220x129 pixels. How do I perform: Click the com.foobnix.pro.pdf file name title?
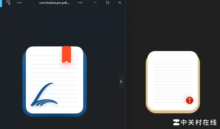click(54, 3)
